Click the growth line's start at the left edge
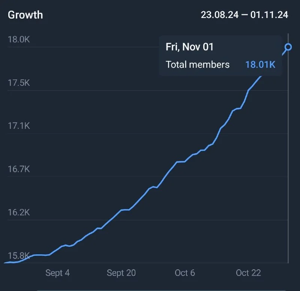The height and width of the screenshot is (291, 300). pos(7,262)
